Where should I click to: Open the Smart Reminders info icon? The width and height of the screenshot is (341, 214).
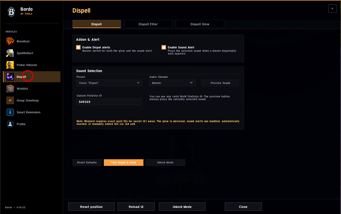point(10,112)
